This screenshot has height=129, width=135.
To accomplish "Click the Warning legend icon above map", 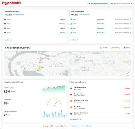I will 112,48.
